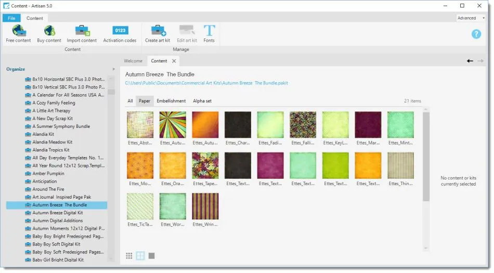This screenshot has width=494, height=273.
Task: Open Activation codes
Action: pos(120,34)
